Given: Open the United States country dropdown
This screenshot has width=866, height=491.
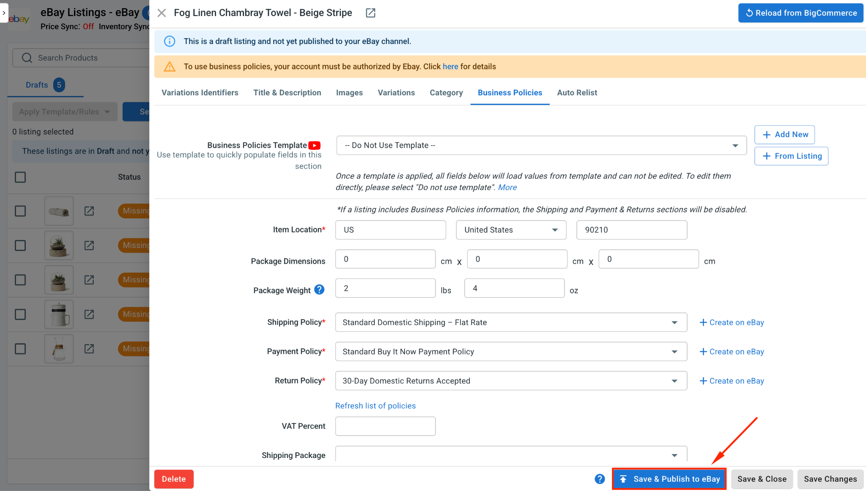Looking at the screenshot, I should coord(511,230).
